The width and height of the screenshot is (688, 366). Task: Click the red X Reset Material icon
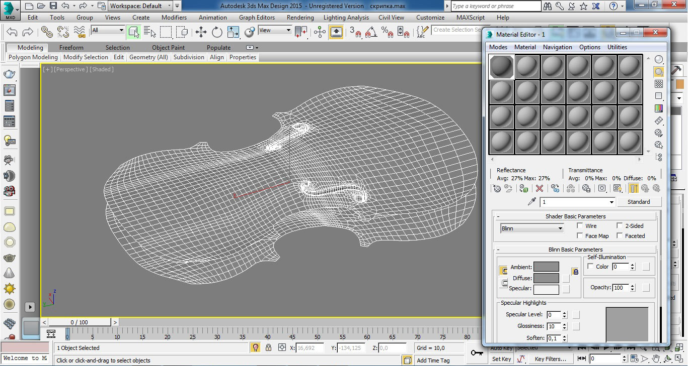pyautogui.click(x=540, y=188)
